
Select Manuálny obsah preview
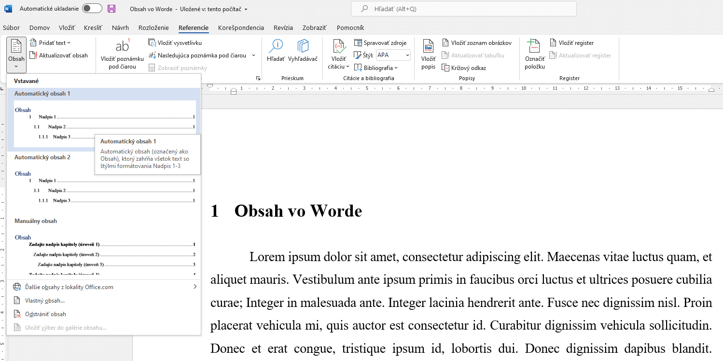[x=104, y=247]
